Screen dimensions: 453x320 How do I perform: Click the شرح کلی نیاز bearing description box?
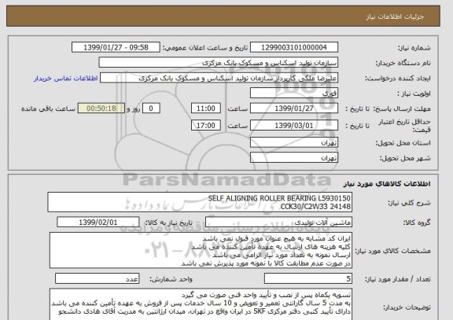pyautogui.click(x=200, y=202)
